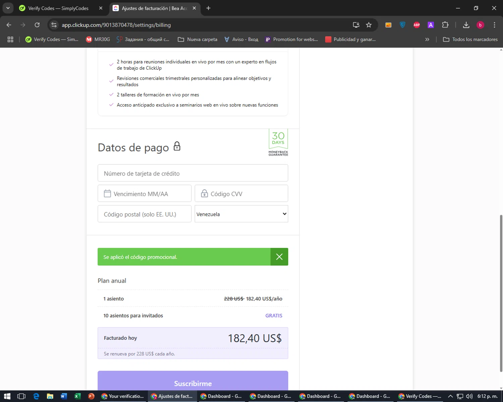Switch to Ajustes de fact... taskbar window

(x=172, y=396)
